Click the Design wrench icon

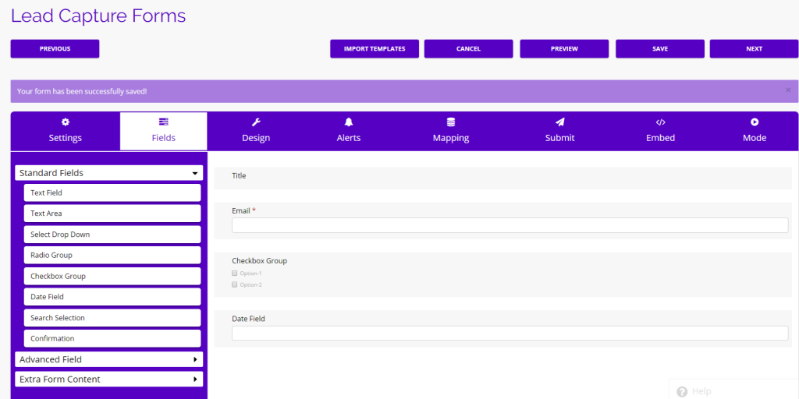click(256, 122)
